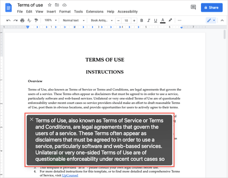This screenshot has height=178, width=228.
Task: Toggle underline formatting
Action: point(156,20)
